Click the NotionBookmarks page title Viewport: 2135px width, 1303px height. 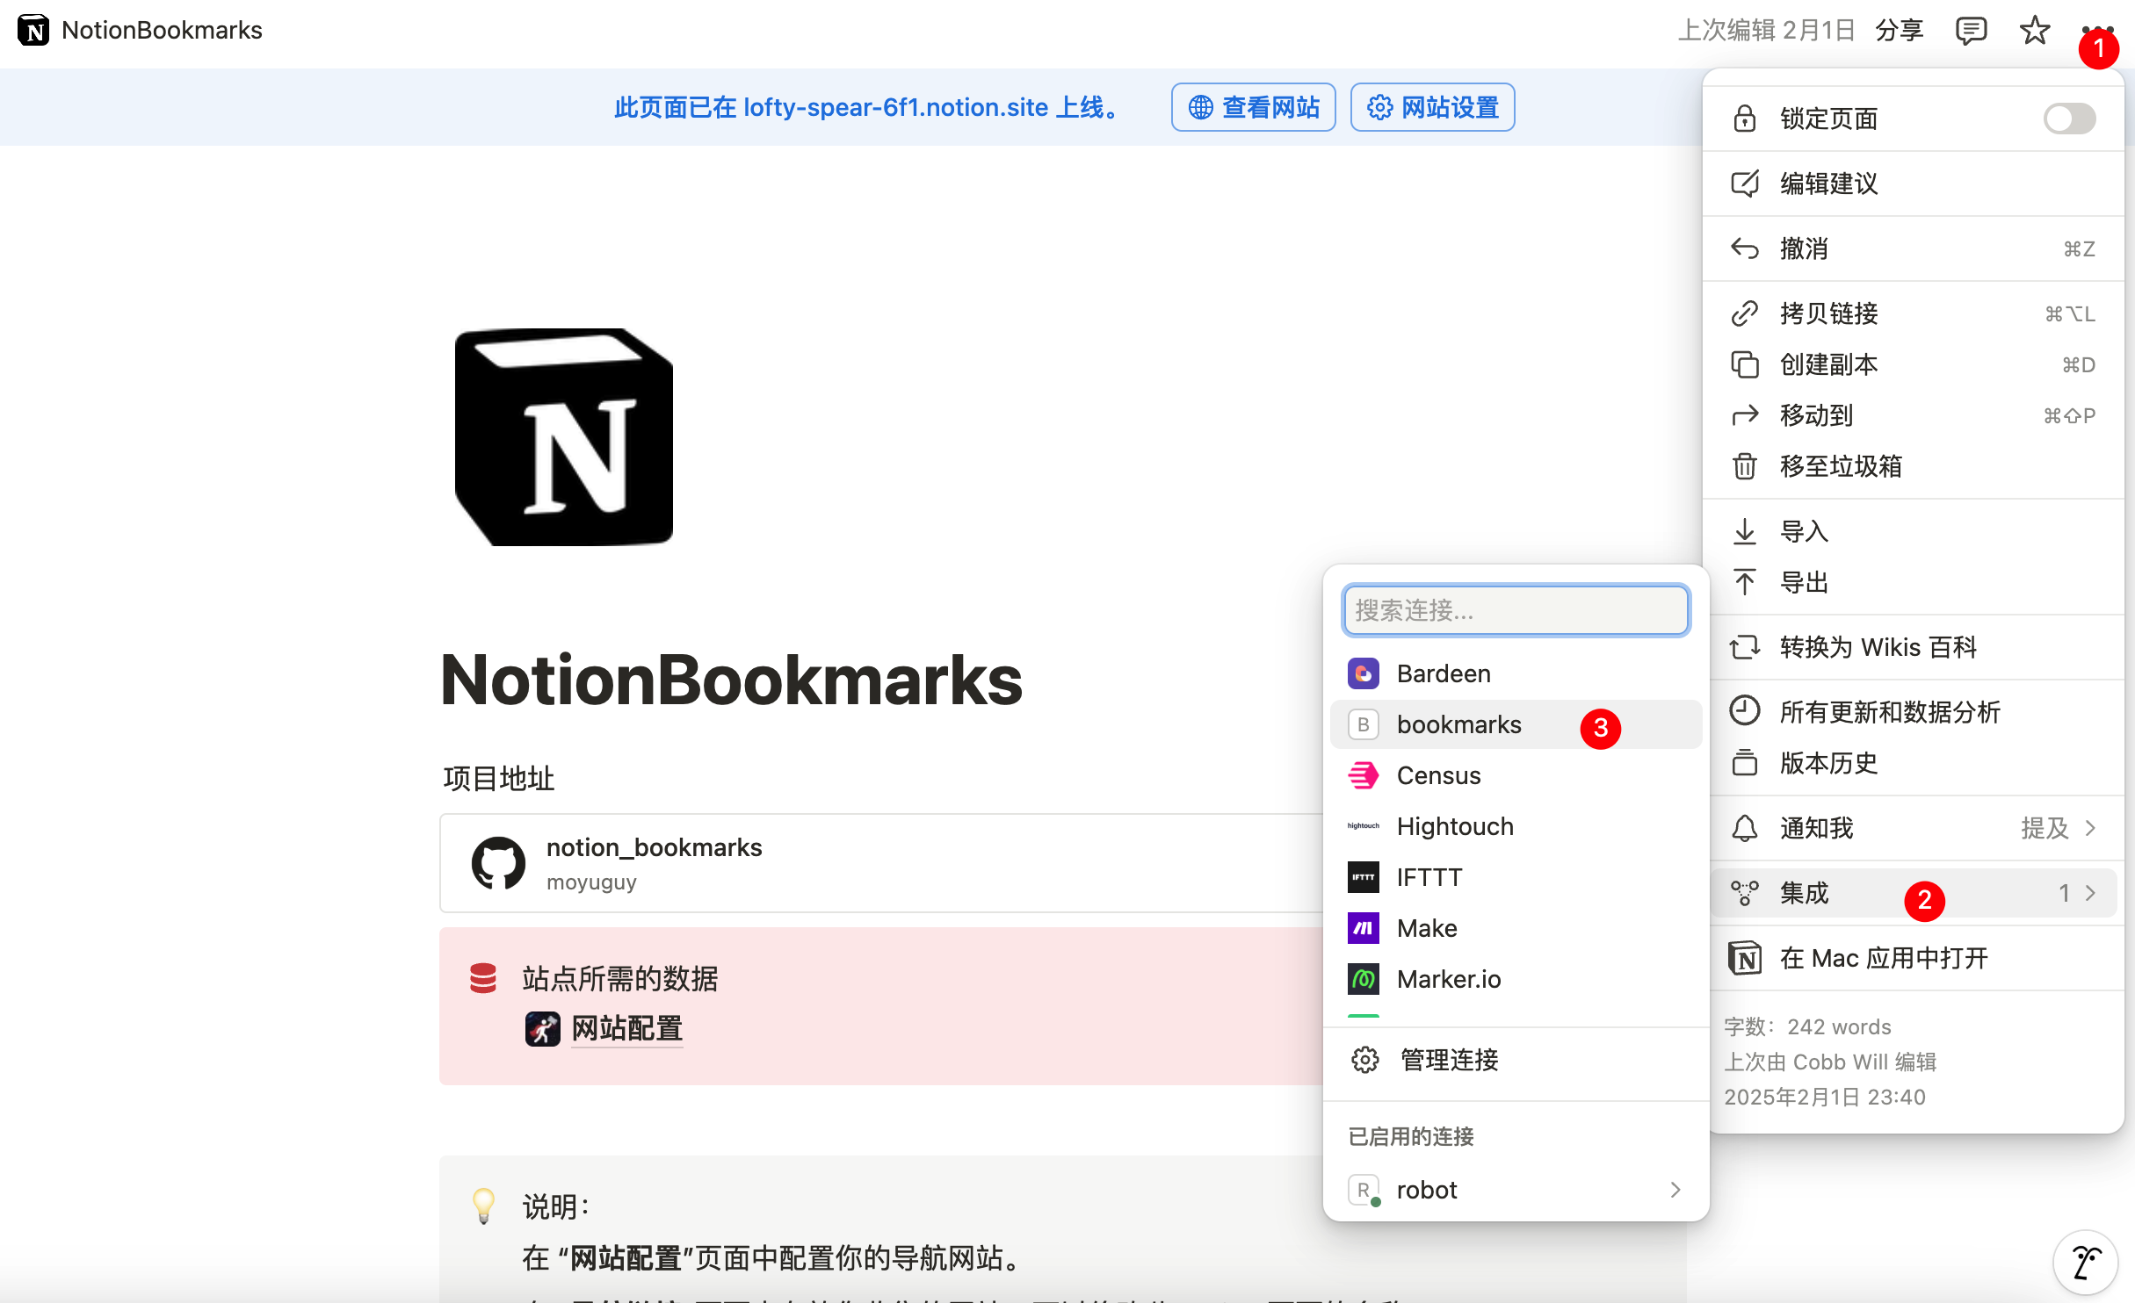(731, 680)
